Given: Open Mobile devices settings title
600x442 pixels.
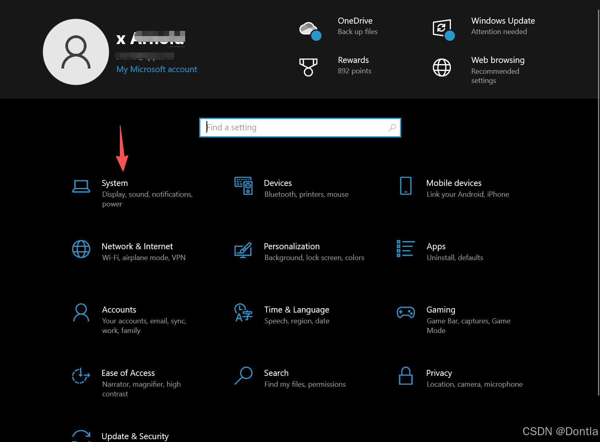Looking at the screenshot, I should pos(454,183).
